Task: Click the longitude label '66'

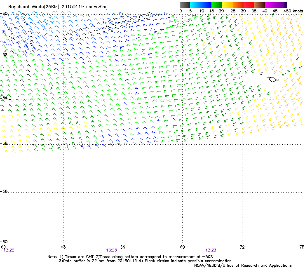Action: (123, 247)
